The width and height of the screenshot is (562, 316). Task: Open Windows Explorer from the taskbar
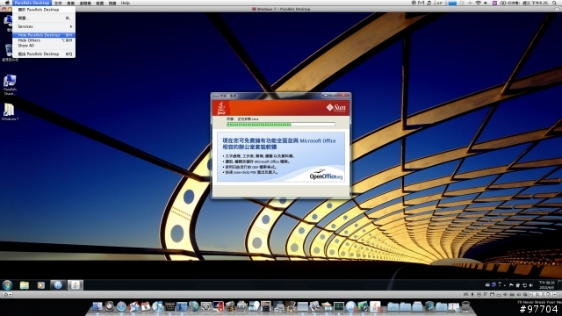pyautogui.click(x=25, y=285)
